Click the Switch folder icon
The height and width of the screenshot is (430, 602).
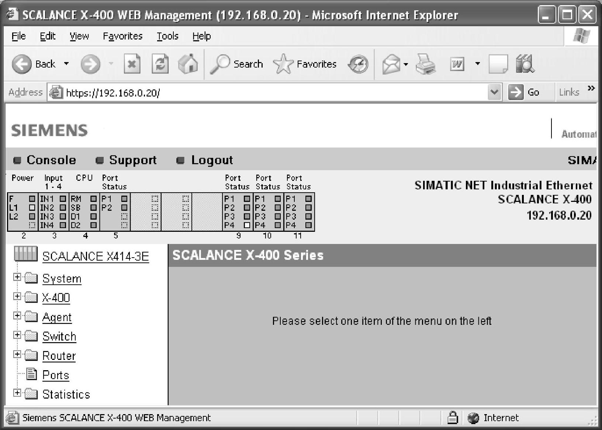(x=31, y=336)
